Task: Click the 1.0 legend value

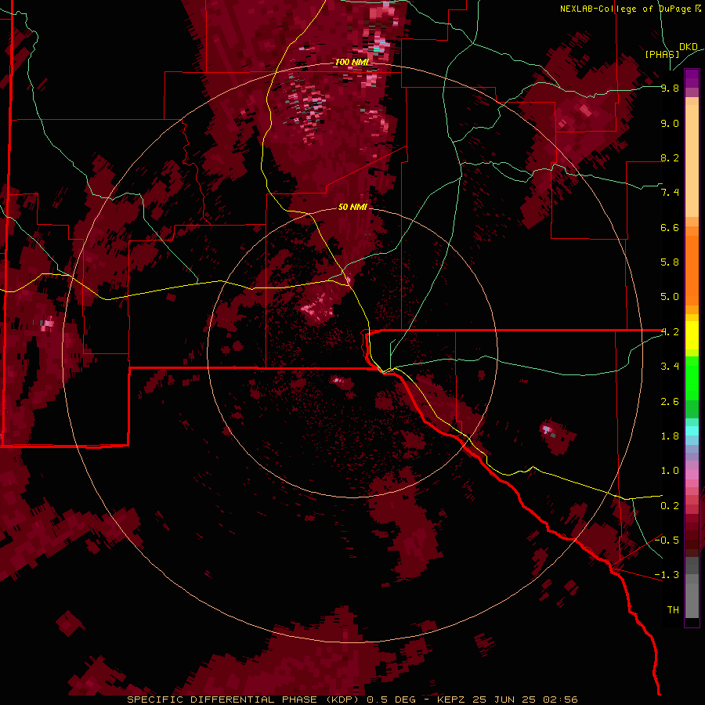Action: [x=670, y=471]
